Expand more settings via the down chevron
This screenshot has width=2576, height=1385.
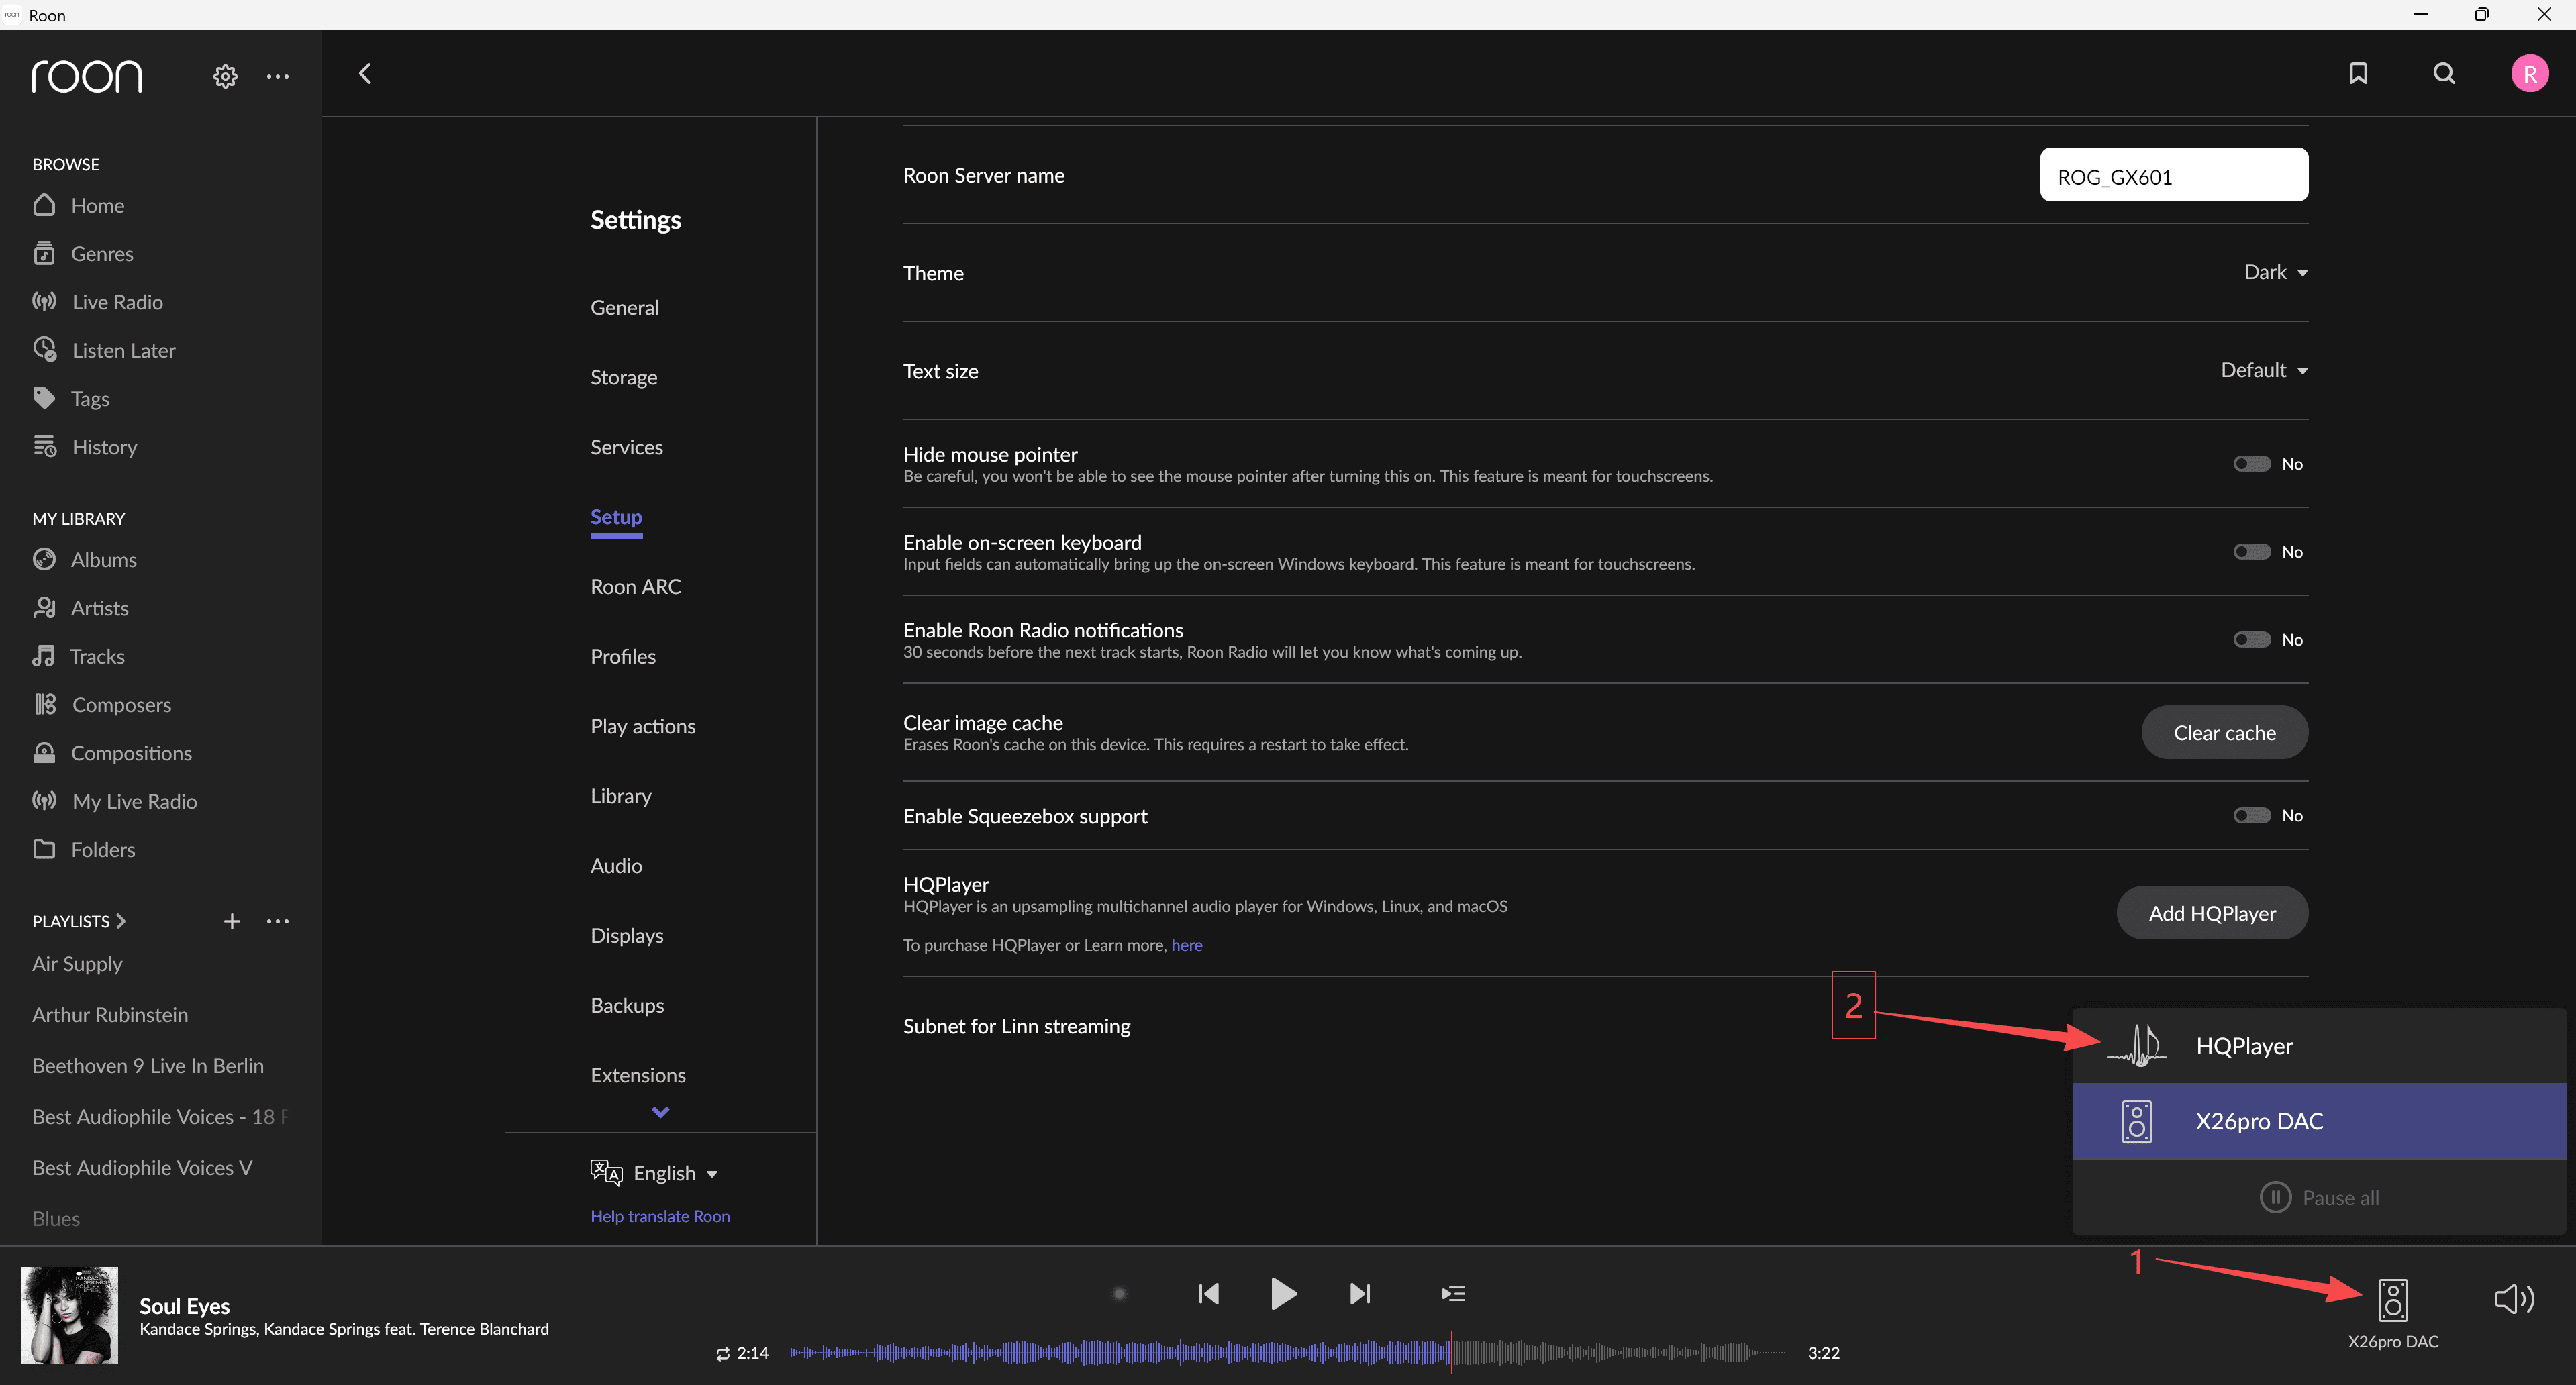(660, 1112)
